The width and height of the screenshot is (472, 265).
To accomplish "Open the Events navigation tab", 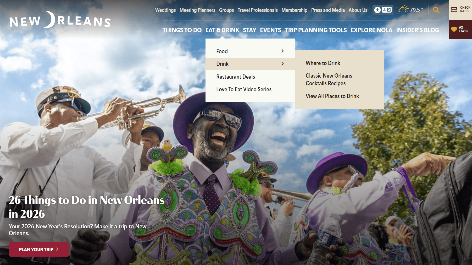I will pos(270,30).
